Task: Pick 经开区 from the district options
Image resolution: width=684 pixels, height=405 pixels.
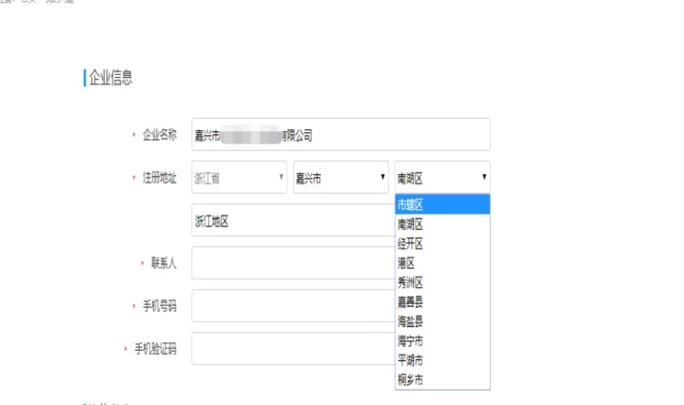Action: click(x=442, y=243)
